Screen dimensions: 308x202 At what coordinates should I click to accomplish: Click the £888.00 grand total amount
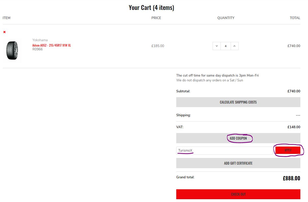click(x=291, y=178)
